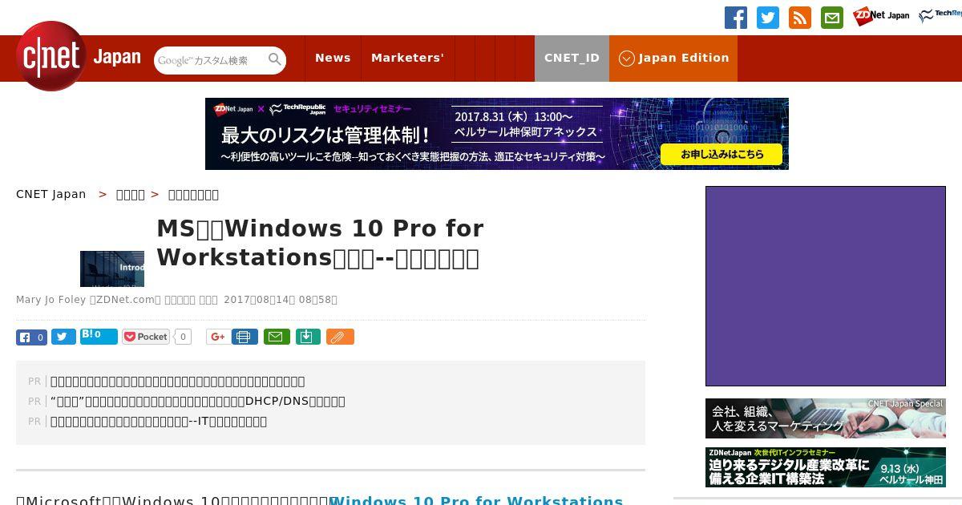Open the first PR link
The height and width of the screenshot is (505, 962).
coord(177,382)
